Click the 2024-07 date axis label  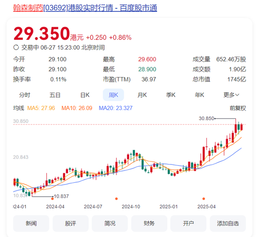(x=93, y=207)
